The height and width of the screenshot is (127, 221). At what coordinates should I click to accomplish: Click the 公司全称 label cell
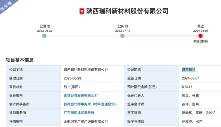click(33, 70)
